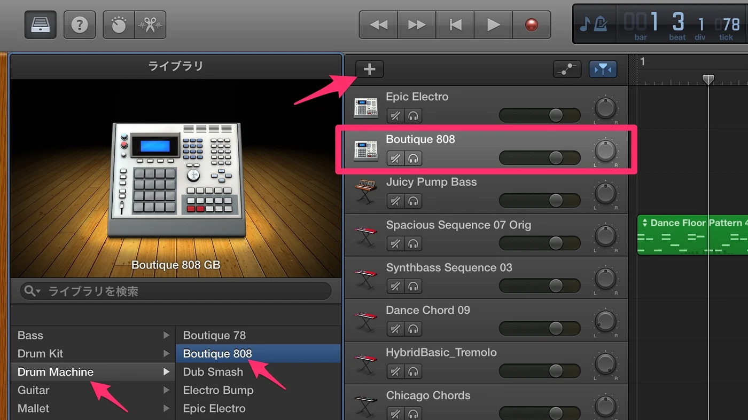Click the Rewind transport button
Viewport: 748px width, 420px height.
click(x=378, y=25)
